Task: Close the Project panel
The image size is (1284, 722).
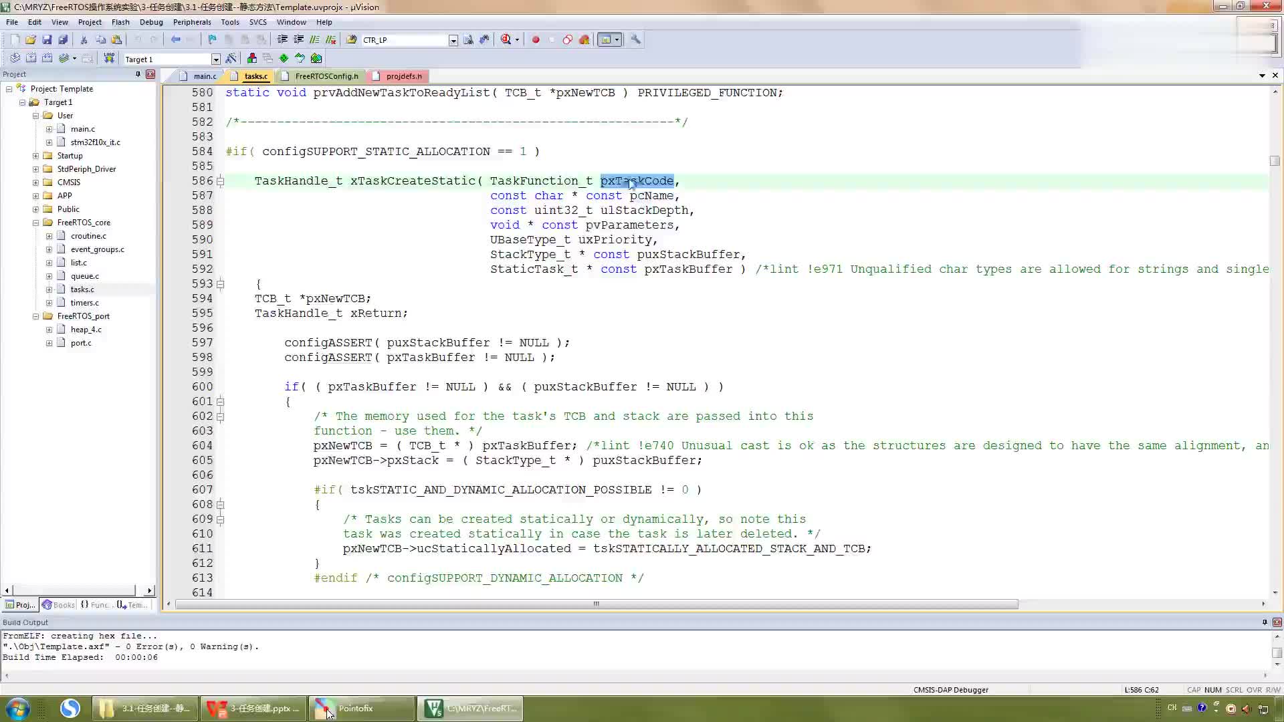Action: (150, 74)
